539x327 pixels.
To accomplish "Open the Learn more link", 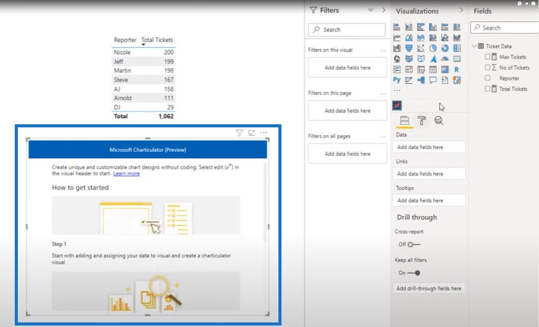I will tap(126, 174).
